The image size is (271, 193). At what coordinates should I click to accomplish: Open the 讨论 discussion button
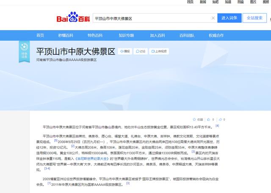[x=140, y=51]
